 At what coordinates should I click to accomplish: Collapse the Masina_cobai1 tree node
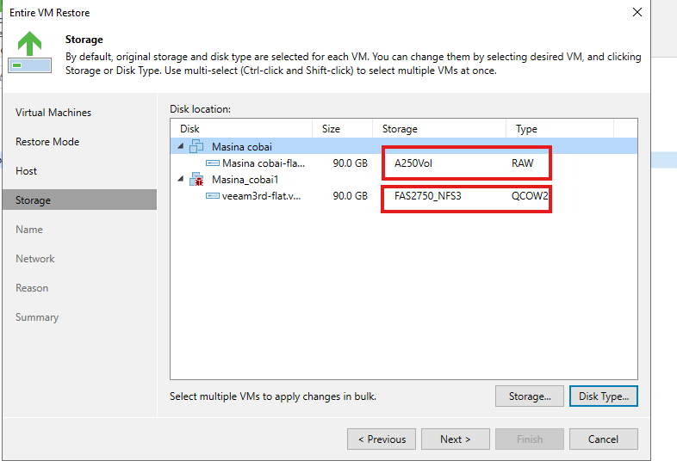181,179
